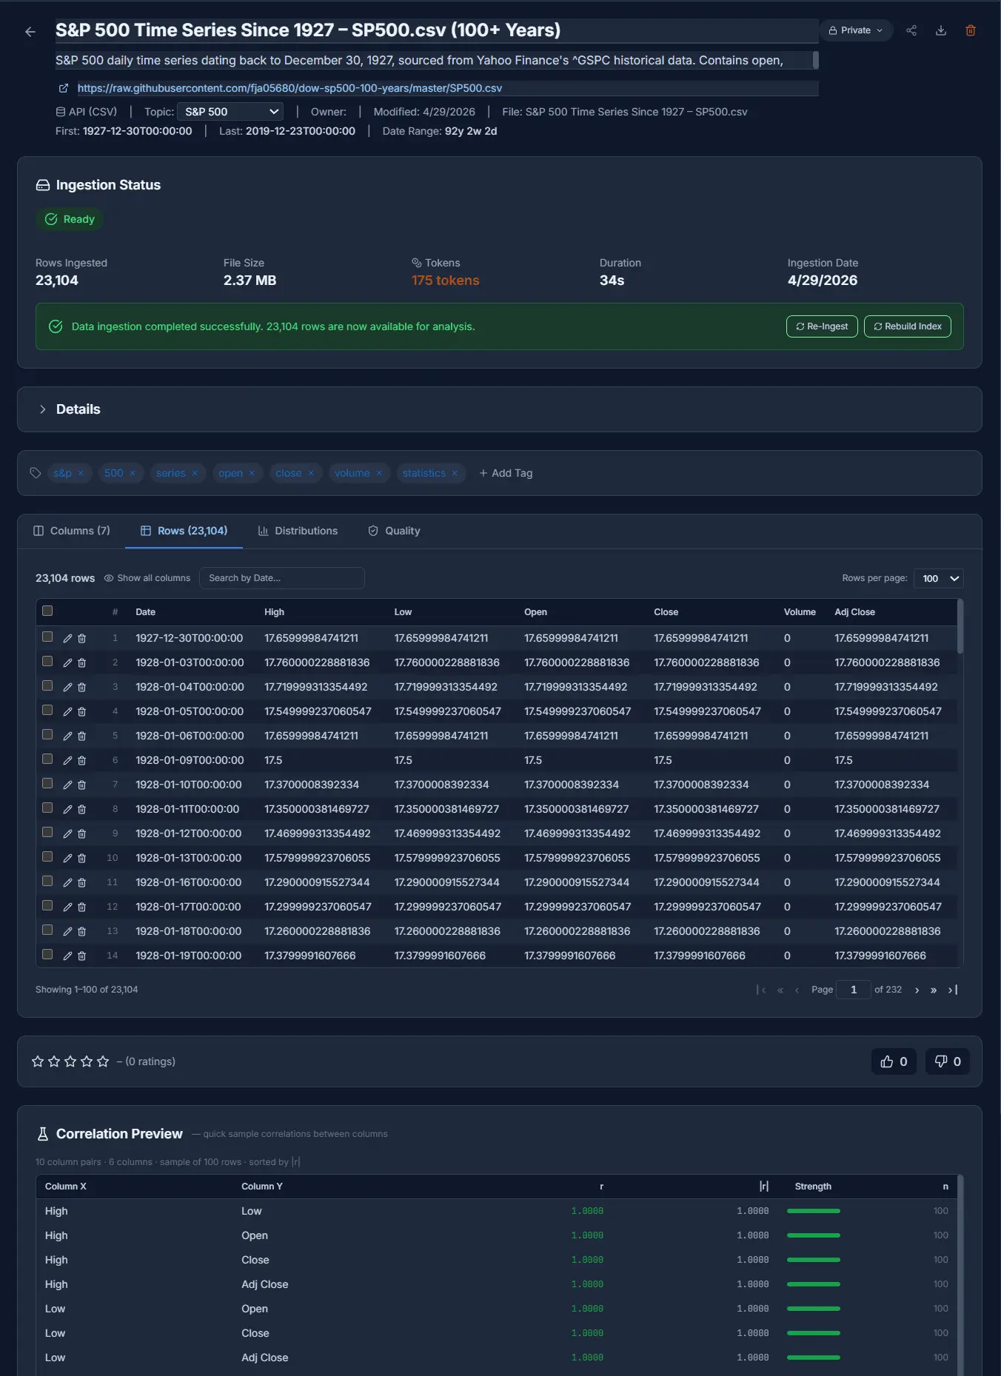
Task: Click the Search by Date field
Action: (x=282, y=578)
